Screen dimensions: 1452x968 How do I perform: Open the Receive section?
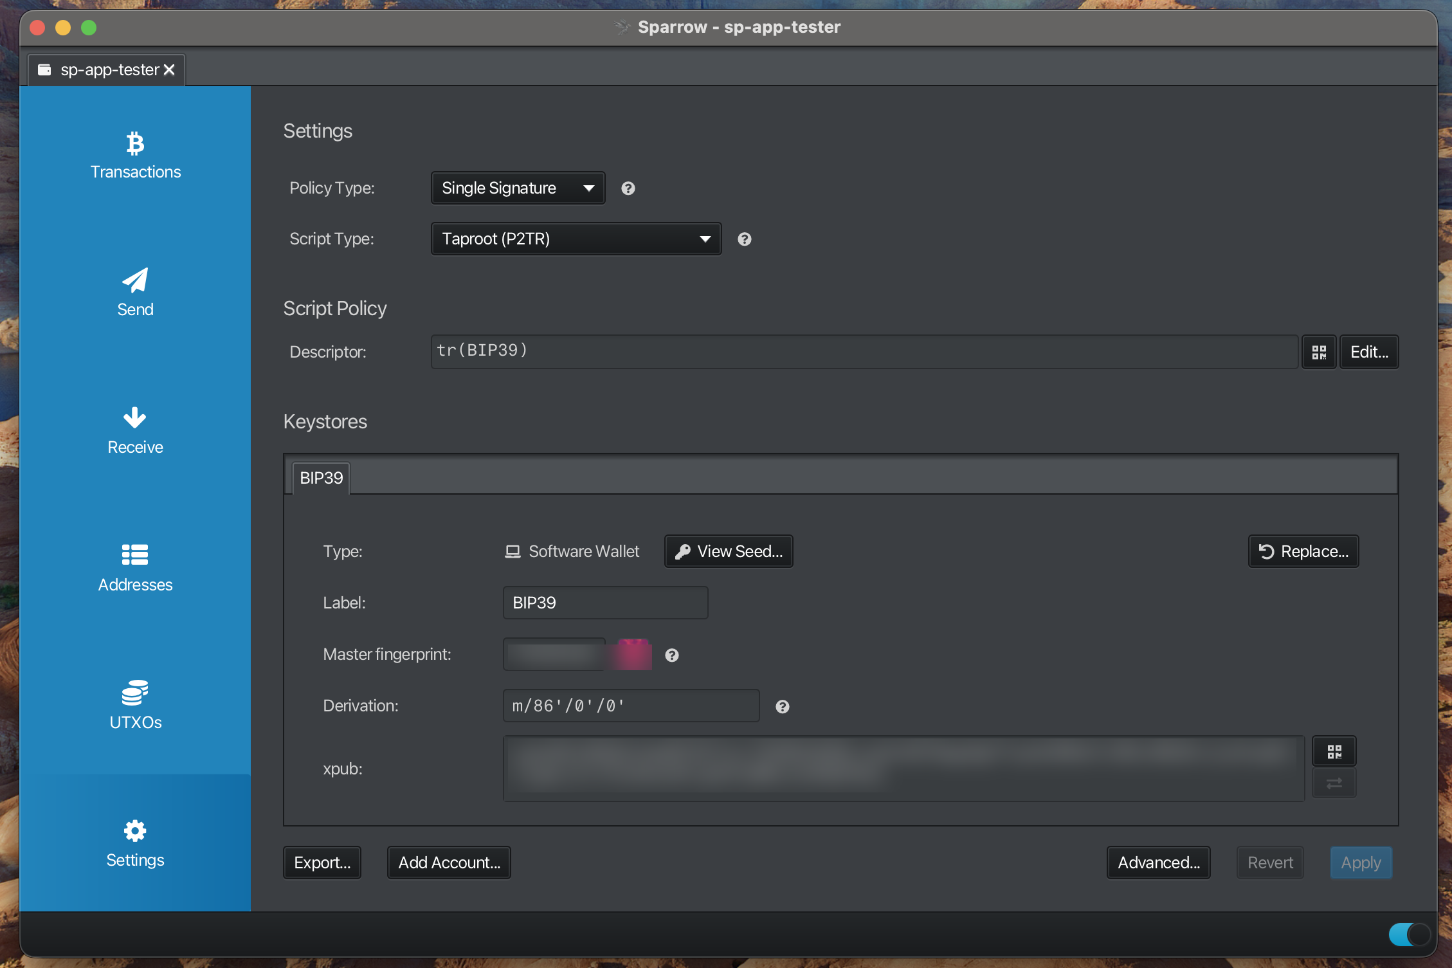click(135, 430)
